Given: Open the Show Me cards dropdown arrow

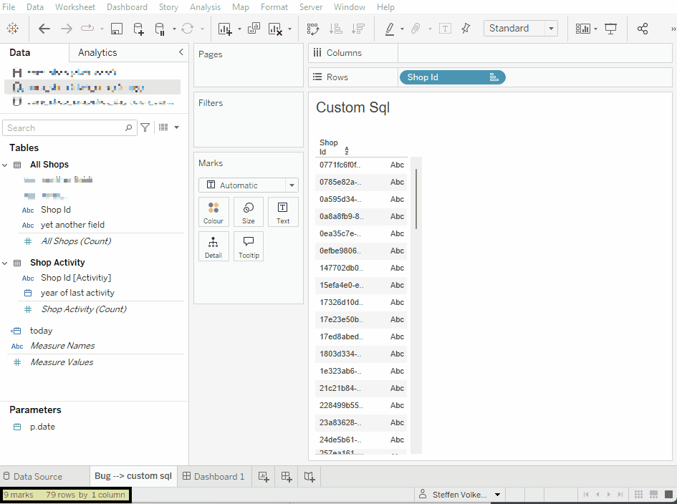Looking at the screenshot, I should tap(595, 29).
